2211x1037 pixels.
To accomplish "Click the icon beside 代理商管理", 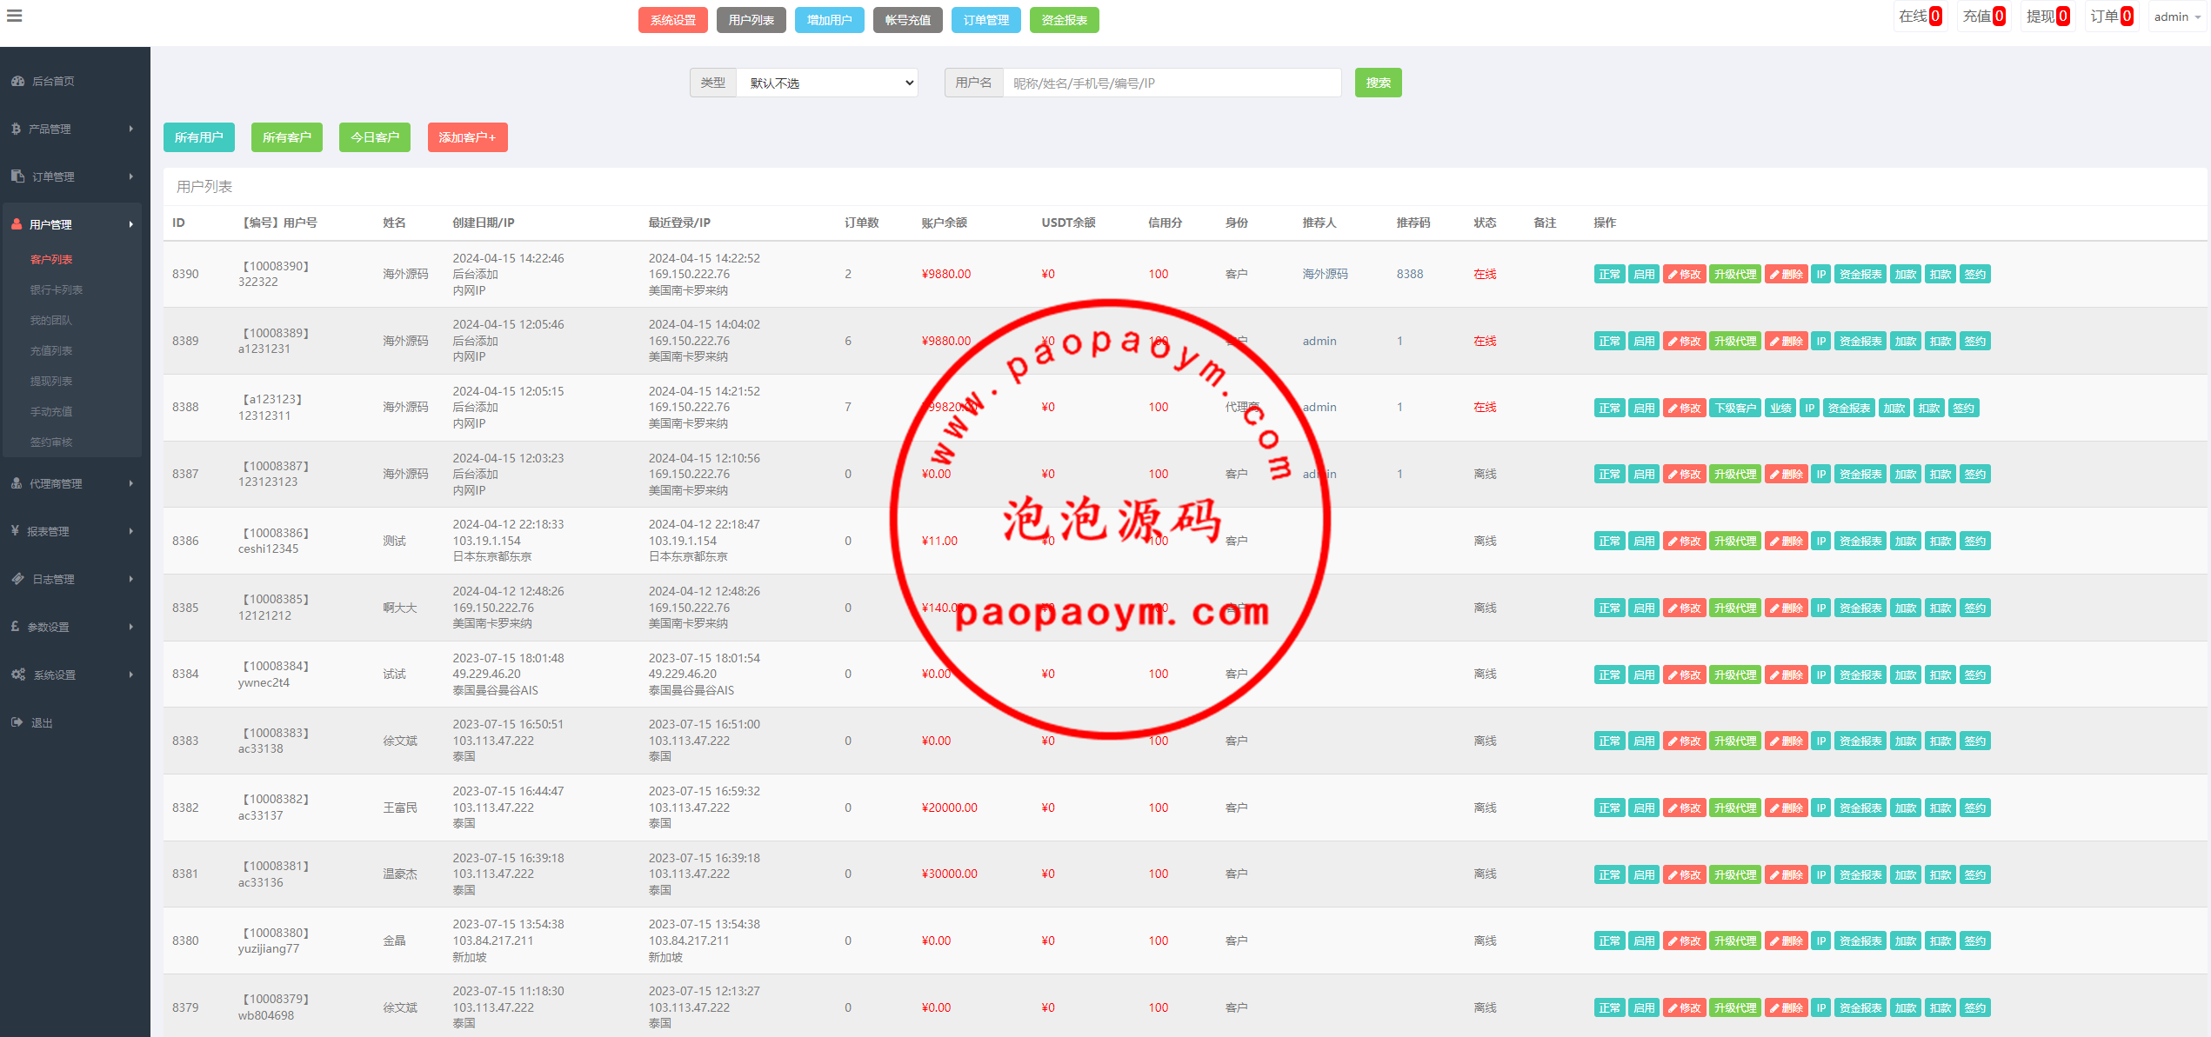I will 17,483.
